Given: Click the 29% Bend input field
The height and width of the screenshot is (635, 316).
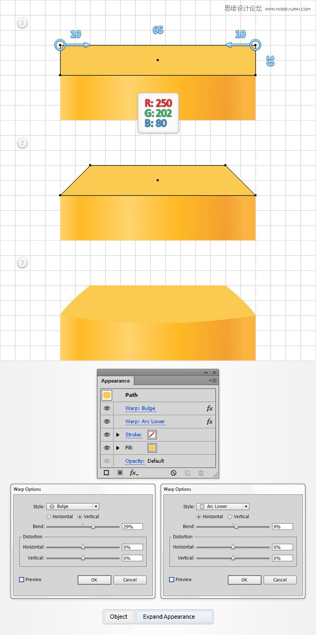Looking at the screenshot, I should click(132, 526).
